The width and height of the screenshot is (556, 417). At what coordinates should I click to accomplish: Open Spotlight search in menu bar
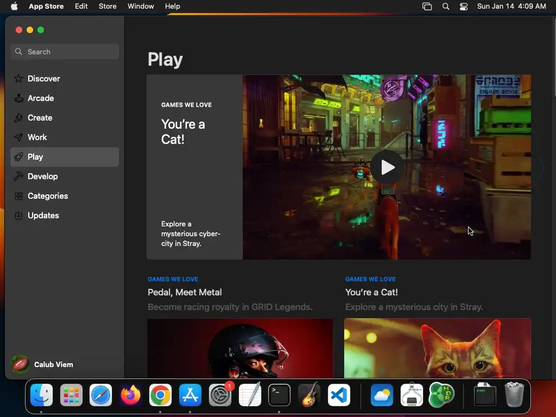[446, 7]
